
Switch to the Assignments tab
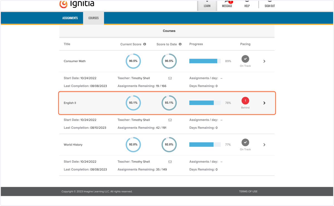pos(70,18)
